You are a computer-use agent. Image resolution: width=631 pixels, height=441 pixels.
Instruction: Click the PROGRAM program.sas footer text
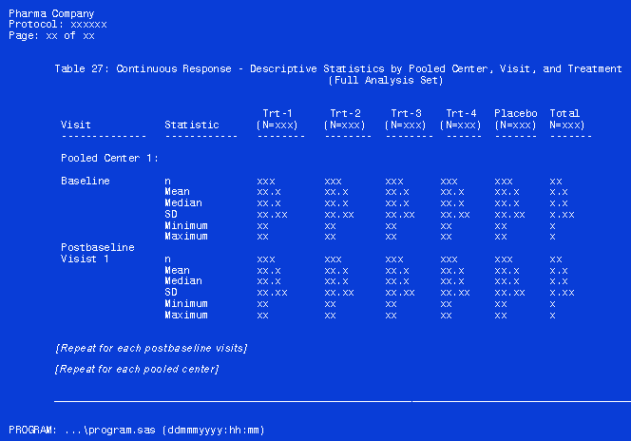(x=136, y=431)
